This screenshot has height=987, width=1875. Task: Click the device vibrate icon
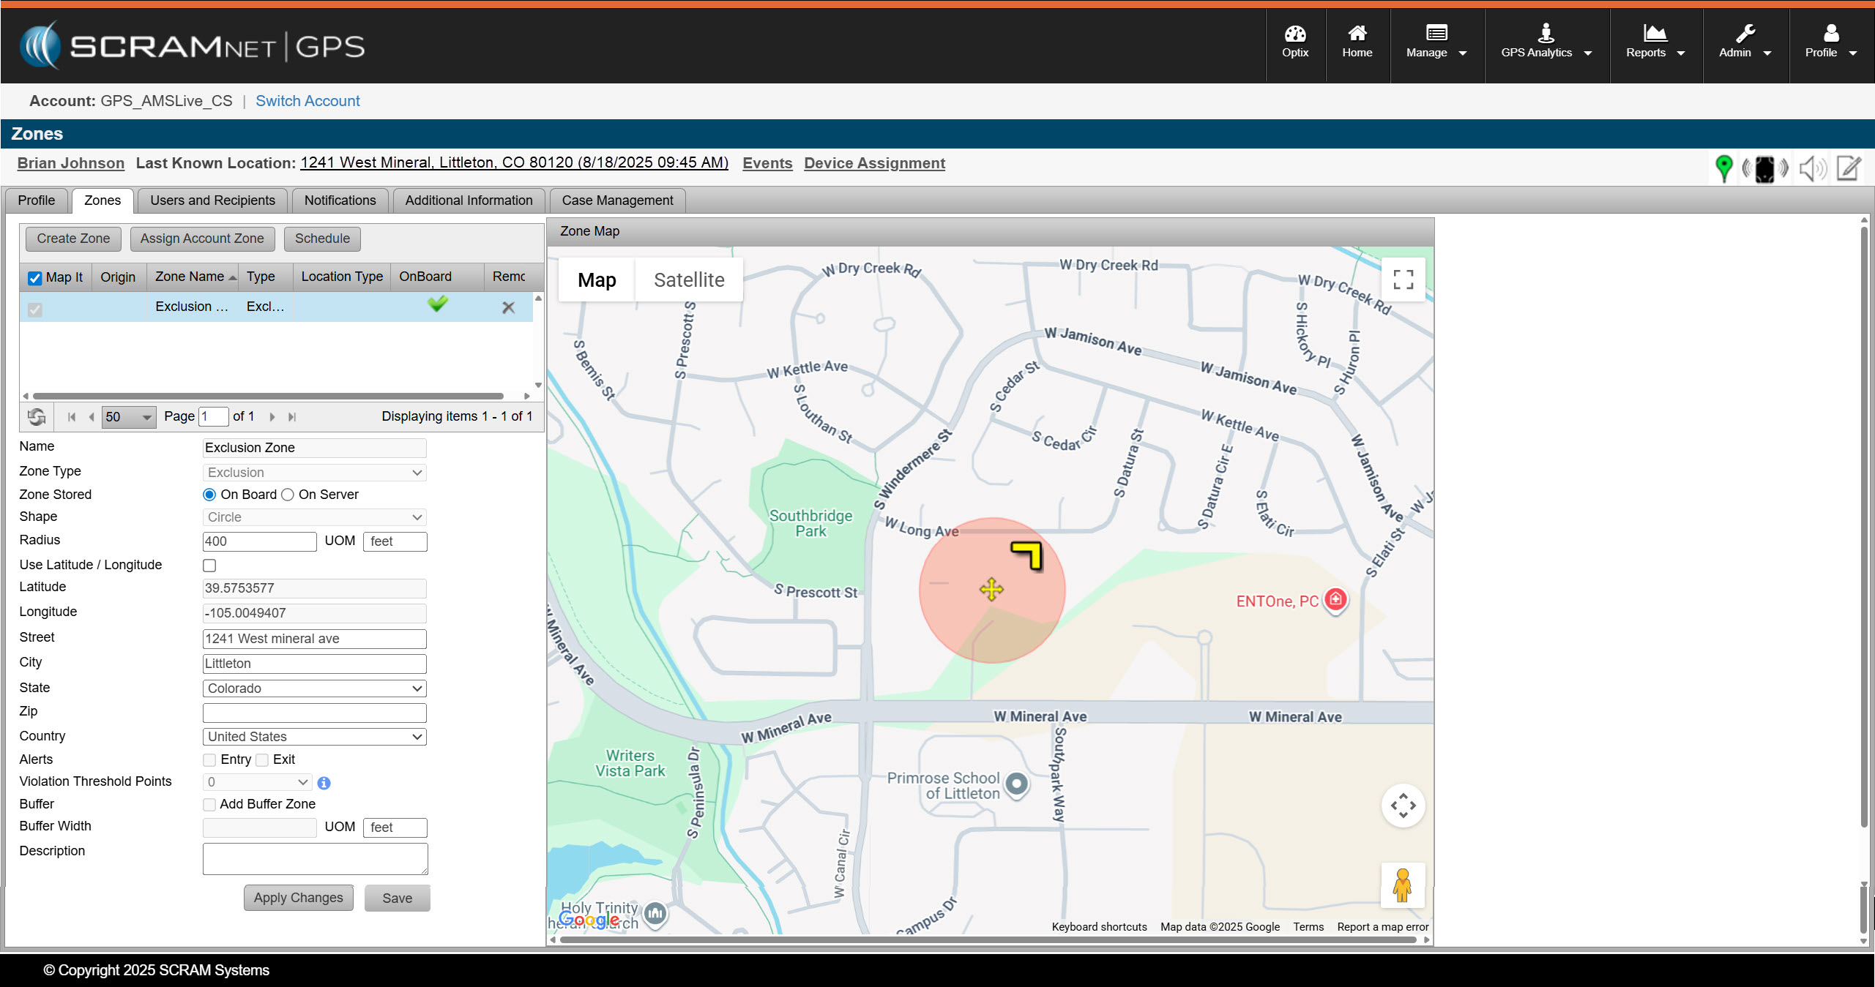(1764, 168)
